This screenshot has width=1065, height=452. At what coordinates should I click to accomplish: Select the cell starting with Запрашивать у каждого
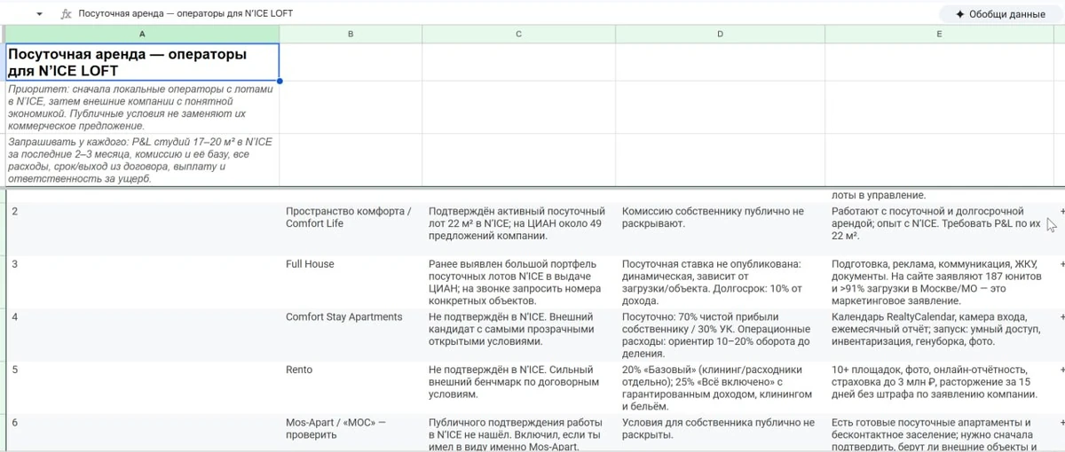pos(143,160)
